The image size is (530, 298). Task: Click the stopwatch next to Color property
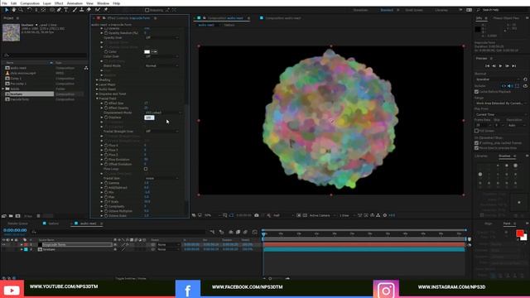point(106,51)
